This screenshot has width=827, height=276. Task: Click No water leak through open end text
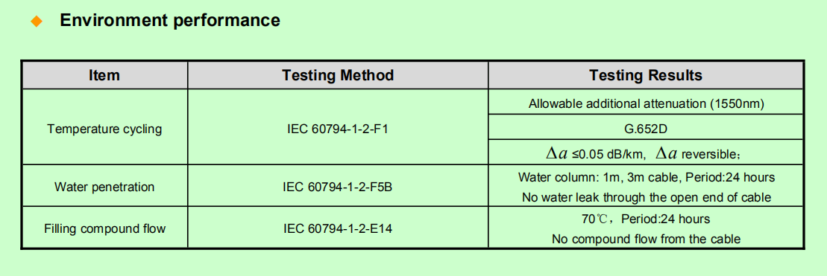(x=646, y=198)
